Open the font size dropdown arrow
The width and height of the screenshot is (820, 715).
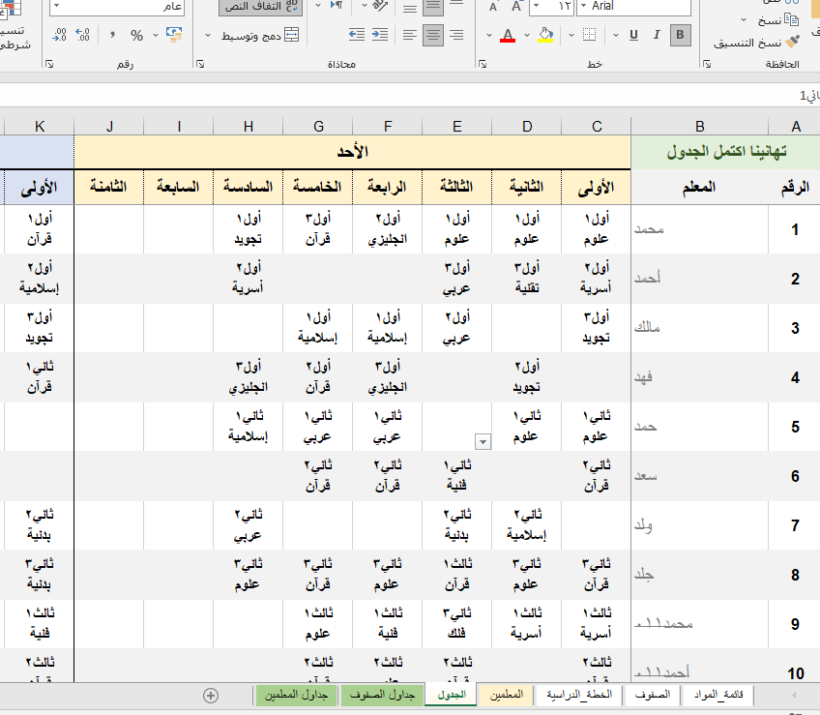point(536,6)
